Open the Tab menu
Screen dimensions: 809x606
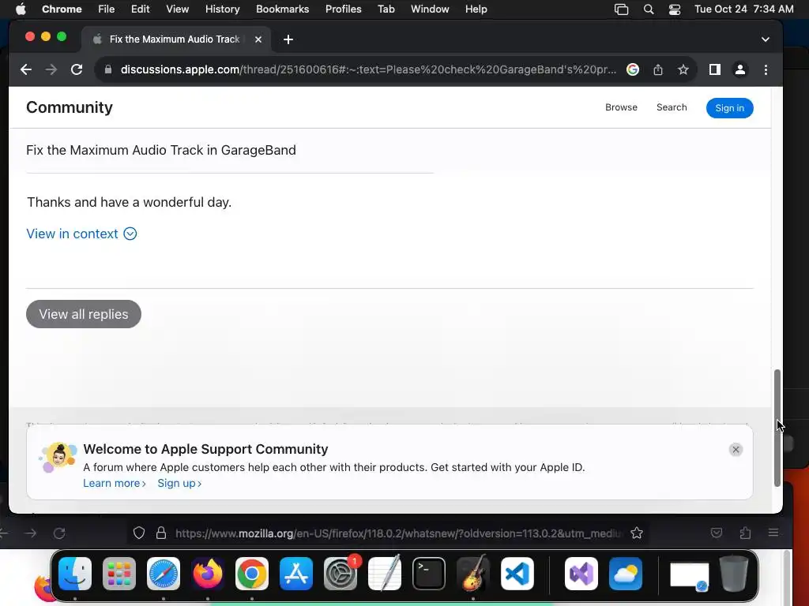[x=386, y=9]
